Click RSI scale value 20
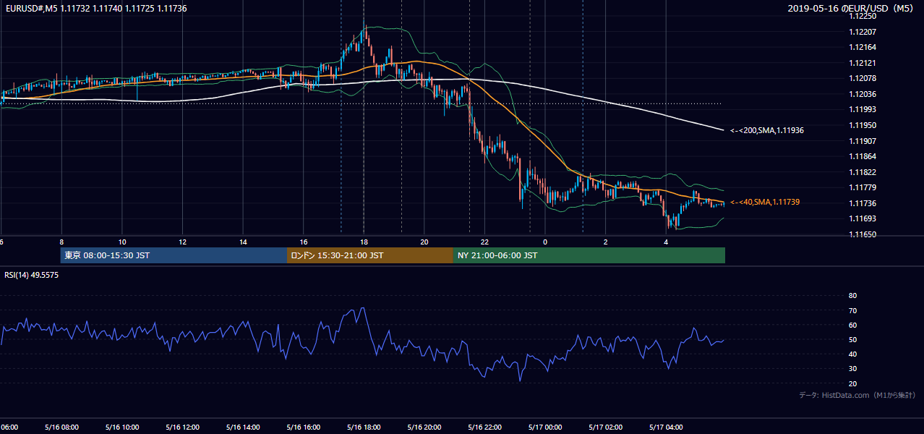Screen dimensions: 924x434 coord(852,383)
